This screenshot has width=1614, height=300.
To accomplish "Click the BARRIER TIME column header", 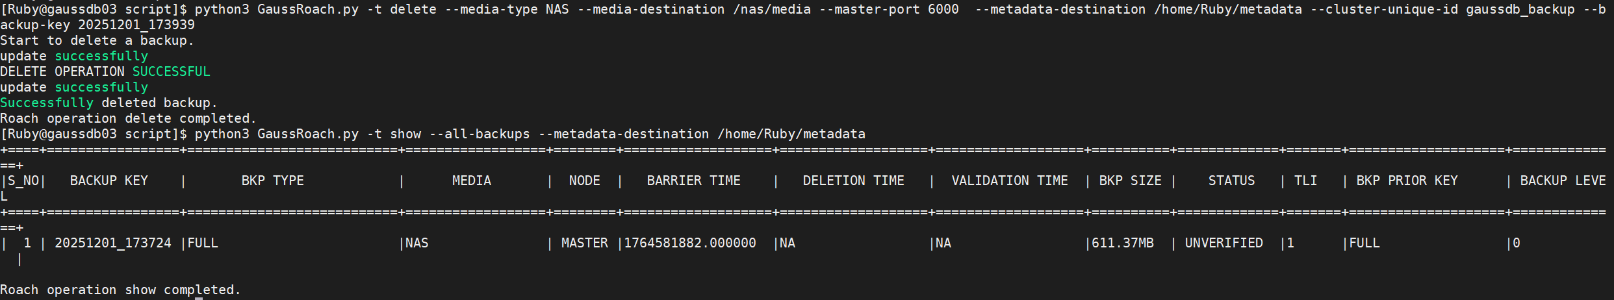I will pos(694,181).
